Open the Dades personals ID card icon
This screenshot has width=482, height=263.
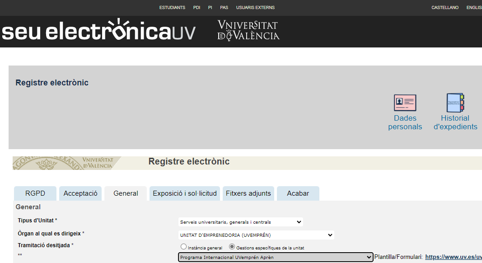(x=405, y=103)
